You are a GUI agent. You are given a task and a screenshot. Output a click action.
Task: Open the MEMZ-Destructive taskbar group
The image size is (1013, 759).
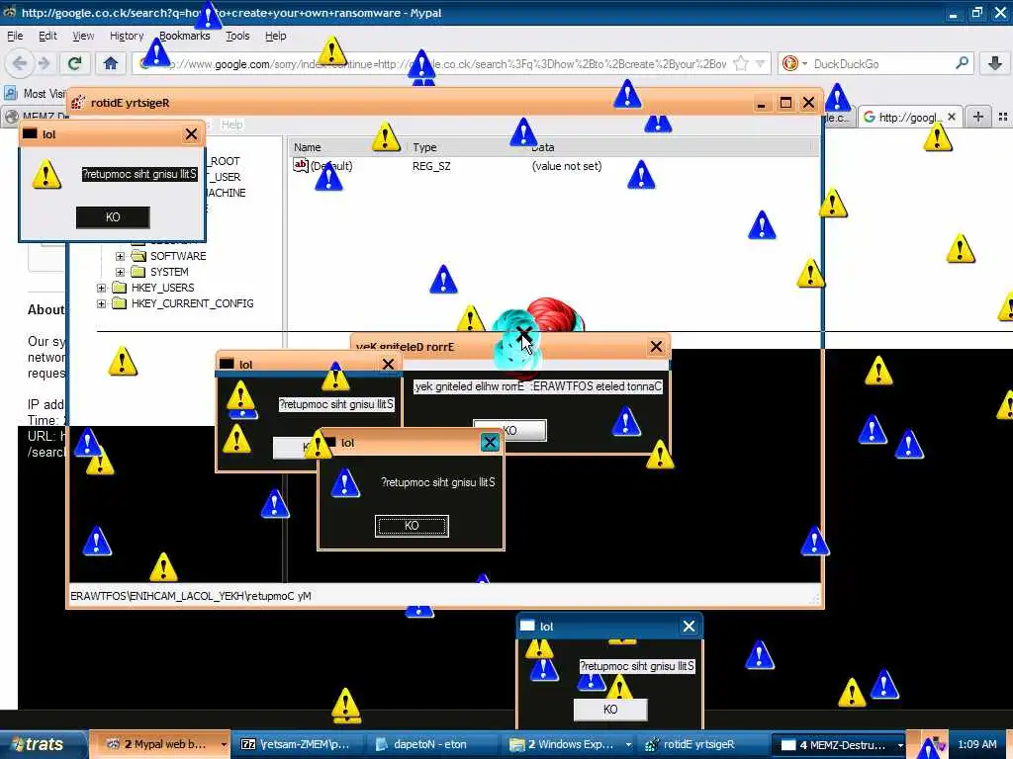[840, 745]
